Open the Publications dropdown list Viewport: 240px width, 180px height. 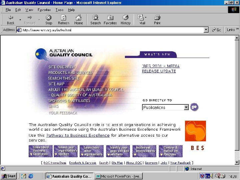click(186, 107)
